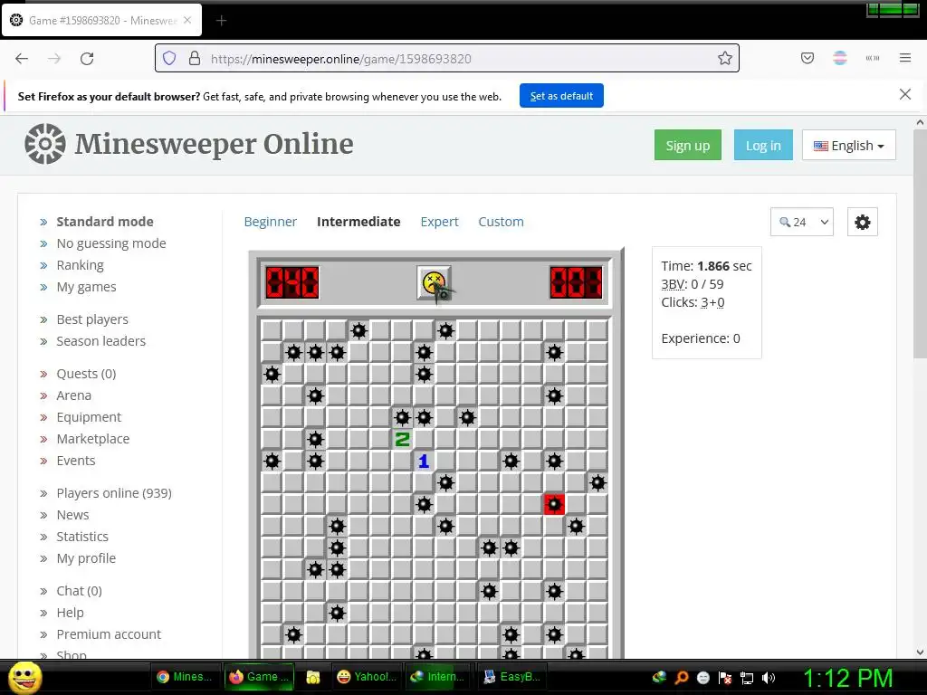Click the 3BV abbreviation in stats panel
The width and height of the screenshot is (927, 695).
click(x=673, y=284)
